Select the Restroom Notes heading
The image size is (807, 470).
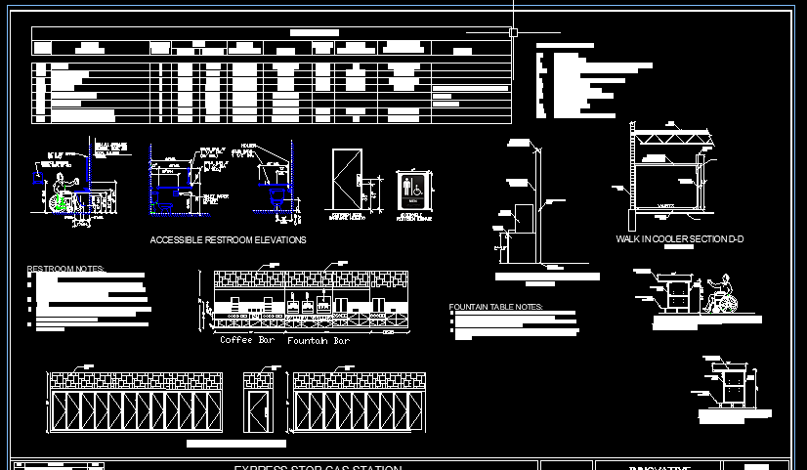click(x=65, y=269)
